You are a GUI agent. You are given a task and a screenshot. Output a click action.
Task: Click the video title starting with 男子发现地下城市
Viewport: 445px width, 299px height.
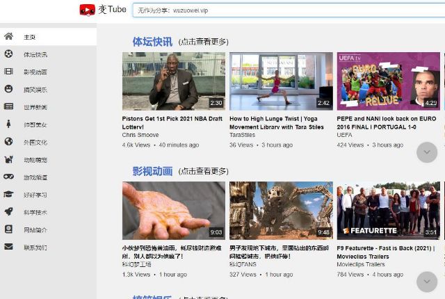point(279,252)
